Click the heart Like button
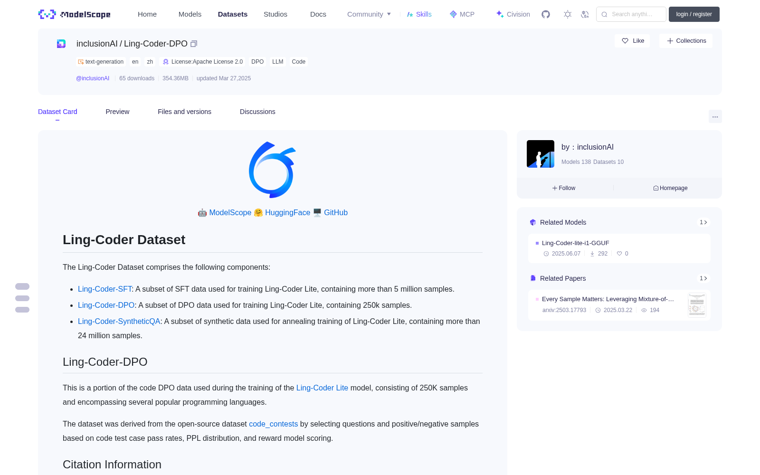 (632, 41)
